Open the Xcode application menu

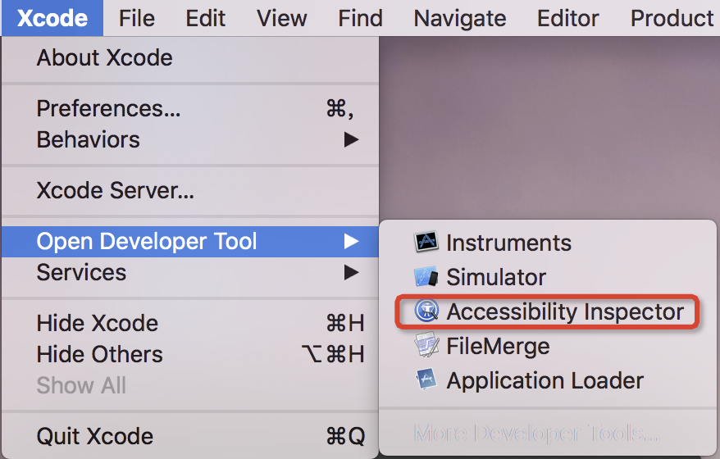click(52, 18)
